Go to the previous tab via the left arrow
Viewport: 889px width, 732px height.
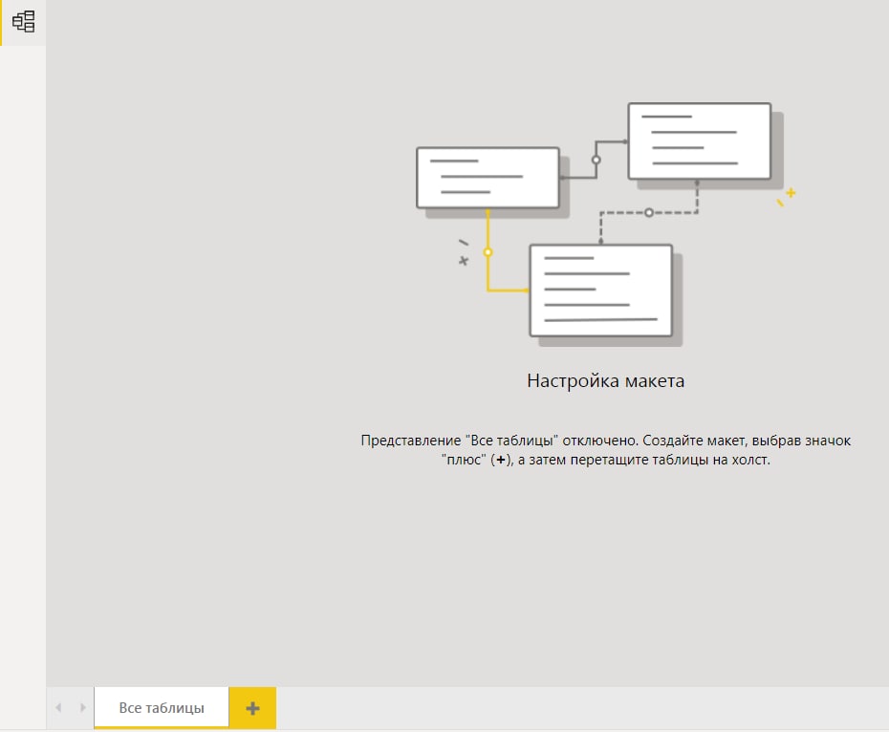click(58, 707)
